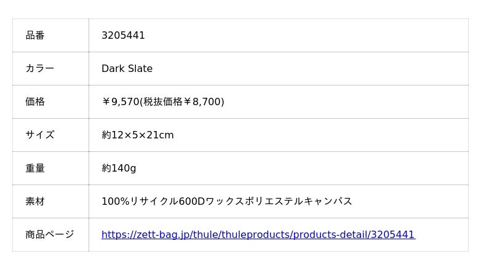Click the 税抜価格￥8,700 text in parentheses

point(182,102)
